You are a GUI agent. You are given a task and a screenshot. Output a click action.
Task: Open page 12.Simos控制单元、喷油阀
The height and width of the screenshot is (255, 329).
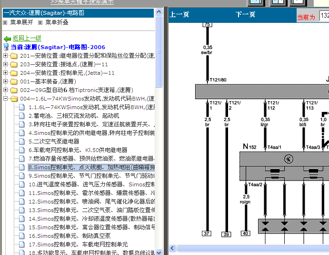pos(92,202)
